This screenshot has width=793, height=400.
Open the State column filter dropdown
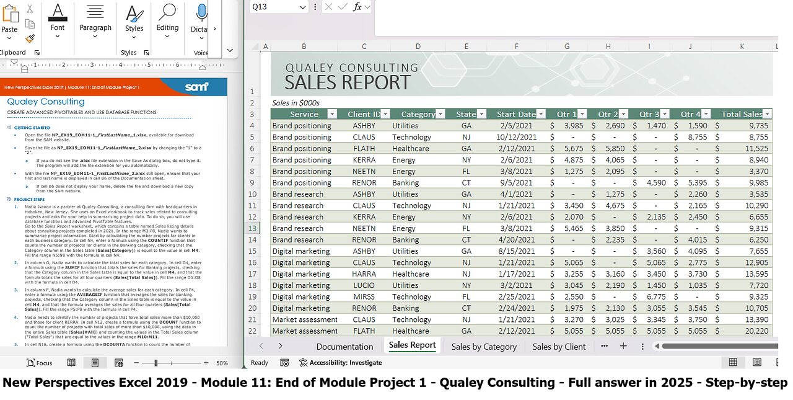point(481,114)
